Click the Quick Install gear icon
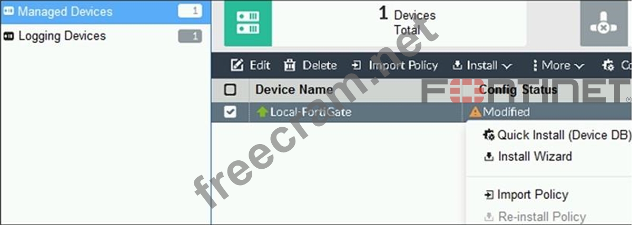632x225 pixels. 488,135
